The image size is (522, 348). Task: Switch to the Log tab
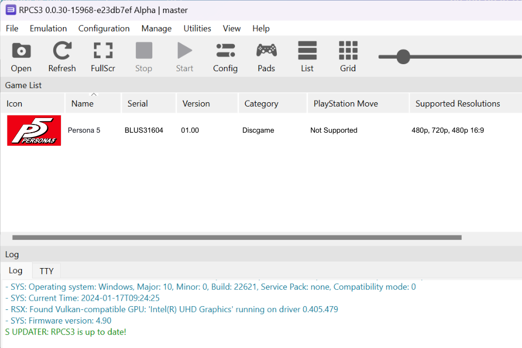[16, 270]
